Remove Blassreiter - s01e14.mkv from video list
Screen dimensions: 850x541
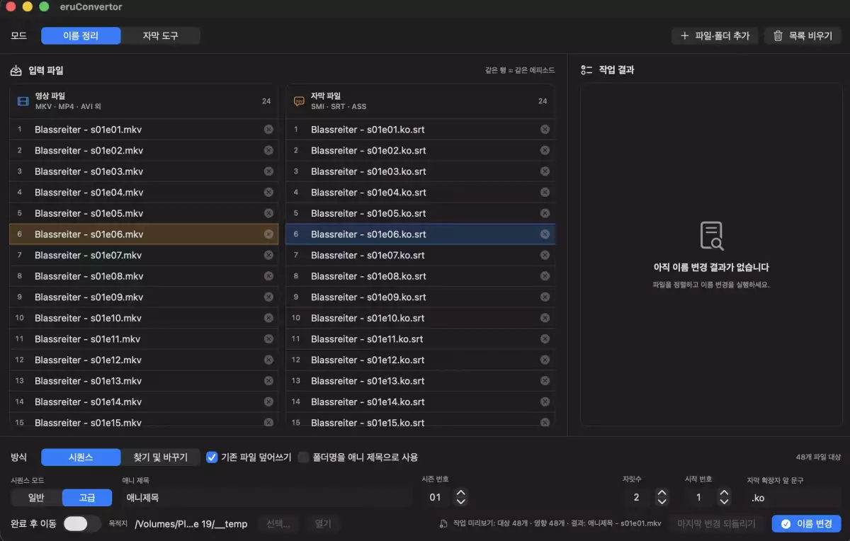click(268, 402)
